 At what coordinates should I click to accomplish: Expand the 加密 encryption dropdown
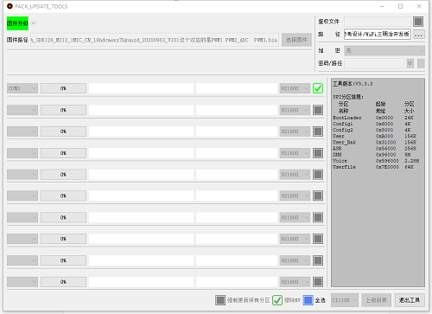click(384, 51)
